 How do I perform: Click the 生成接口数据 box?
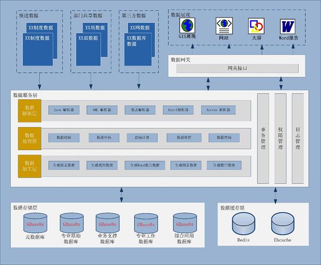224,165
